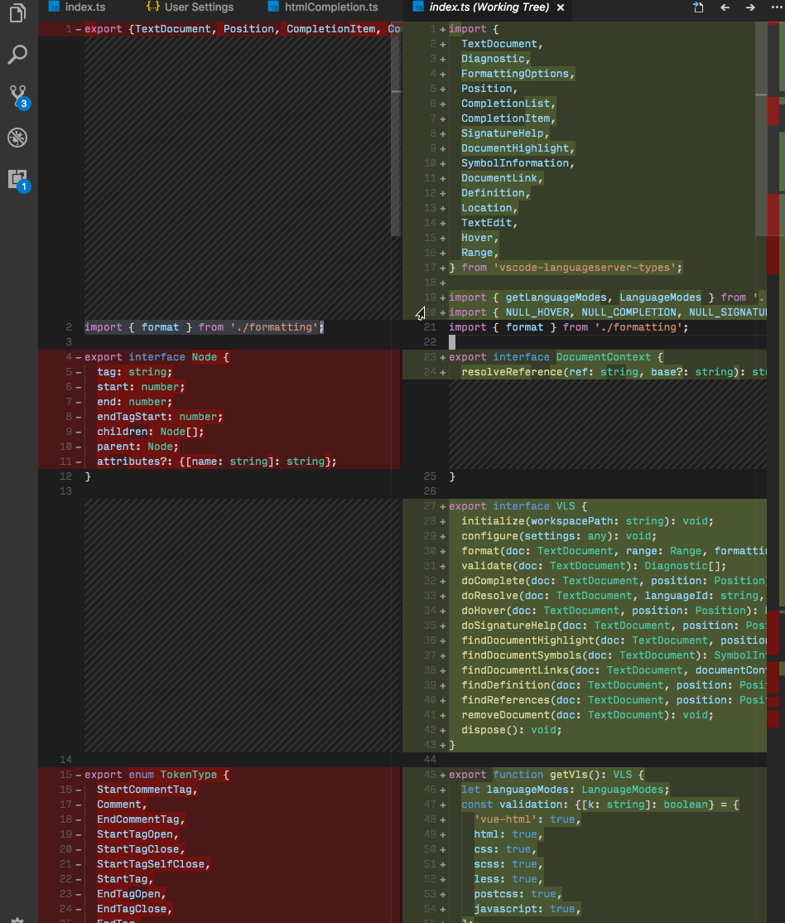Select the index.ts (Working Tree) tab

[x=489, y=7]
